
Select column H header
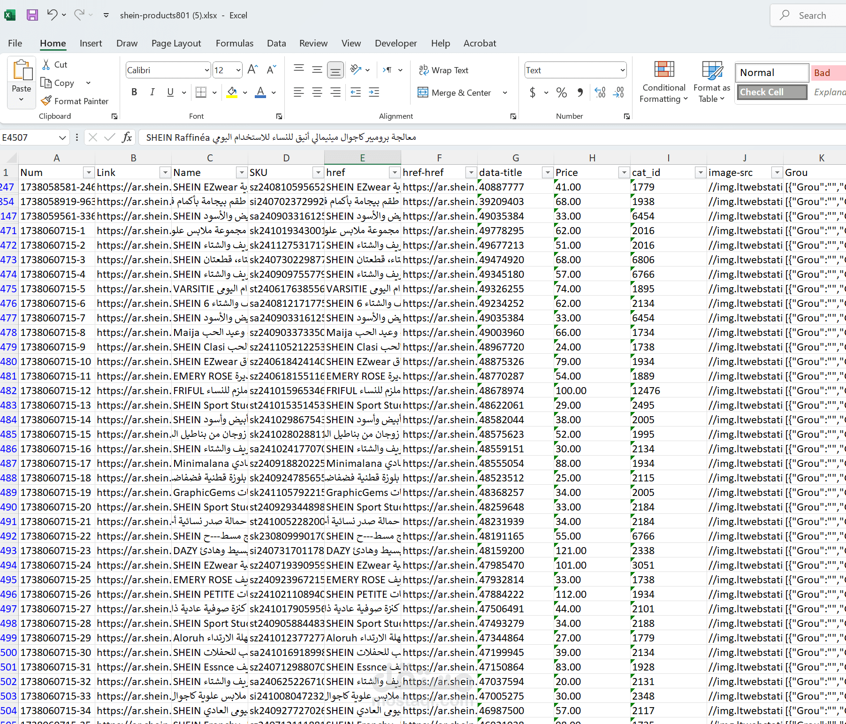pyautogui.click(x=592, y=158)
